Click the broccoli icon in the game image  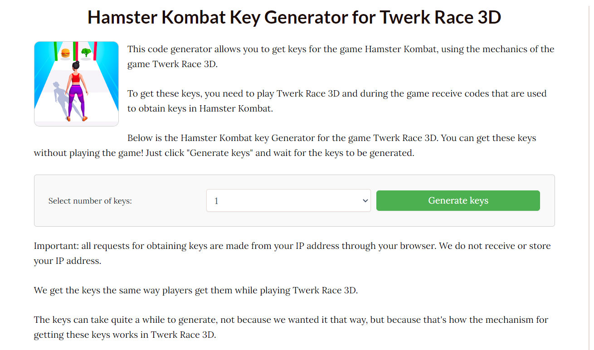(86, 53)
